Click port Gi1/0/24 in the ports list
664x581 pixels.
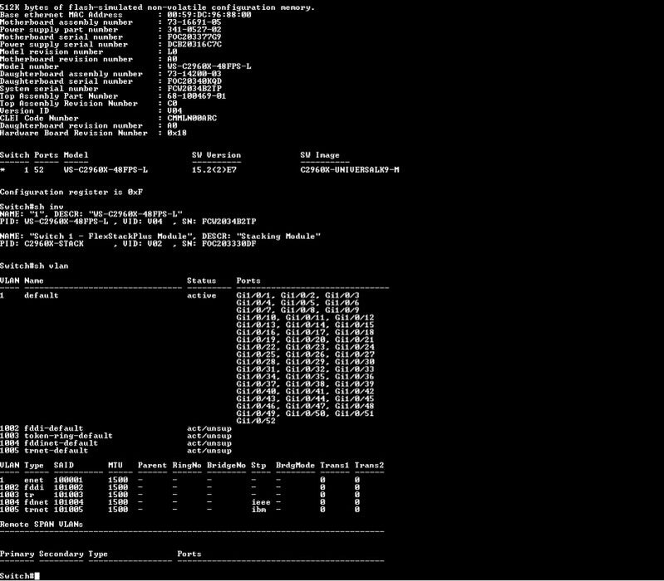coord(355,347)
